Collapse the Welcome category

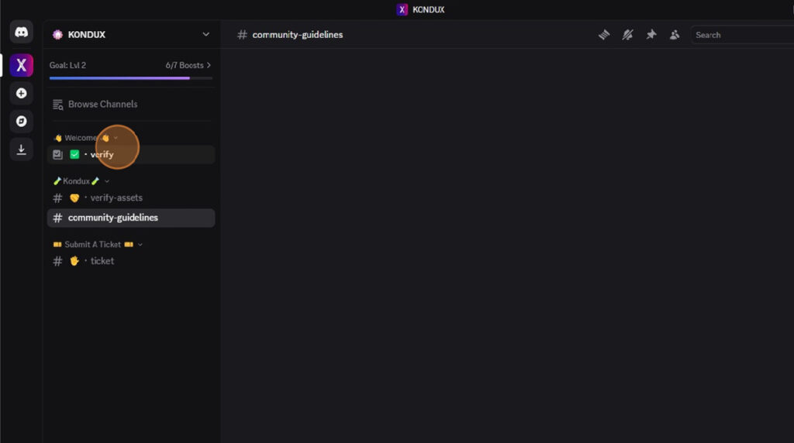(x=85, y=138)
